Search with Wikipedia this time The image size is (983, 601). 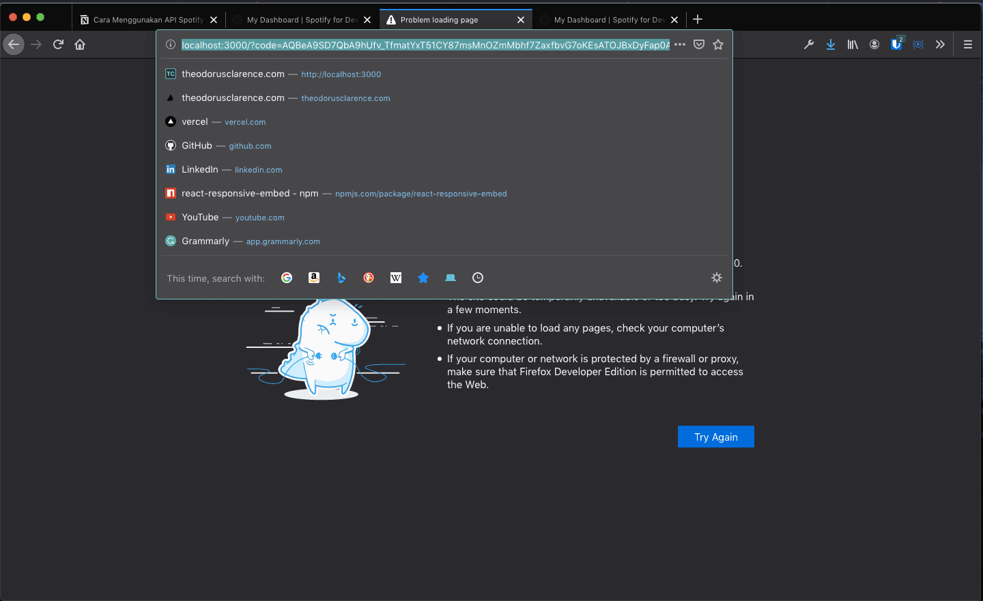[396, 278]
